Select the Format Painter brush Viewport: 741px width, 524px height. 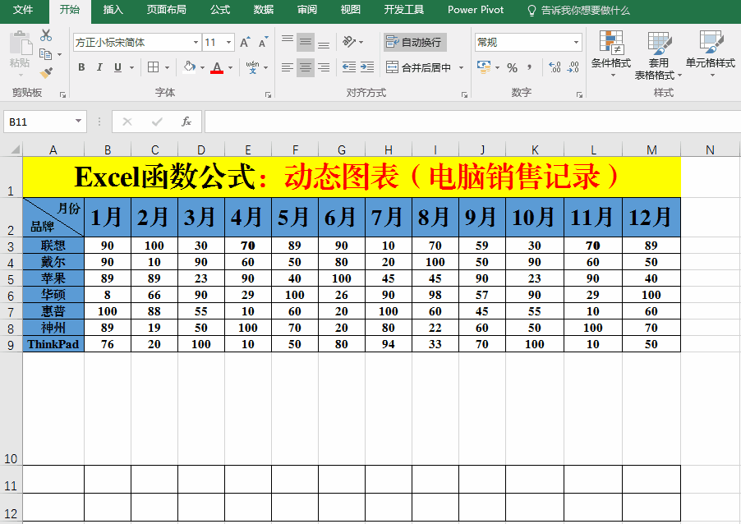[x=46, y=72]
